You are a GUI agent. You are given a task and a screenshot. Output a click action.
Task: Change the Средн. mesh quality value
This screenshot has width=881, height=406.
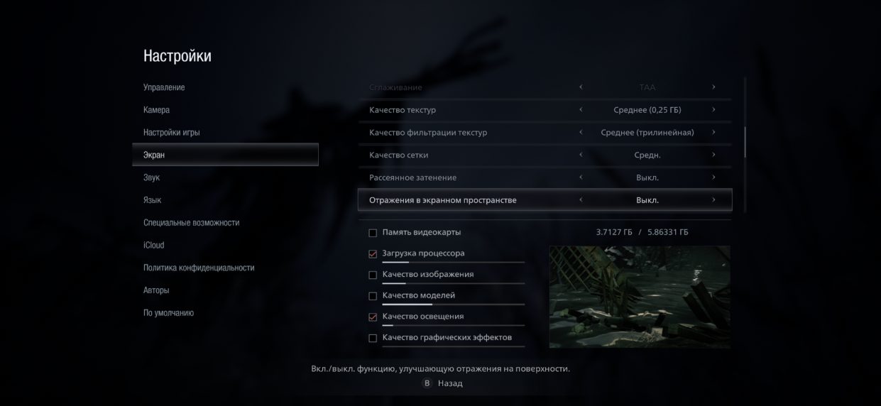click(x=647, y=155)
